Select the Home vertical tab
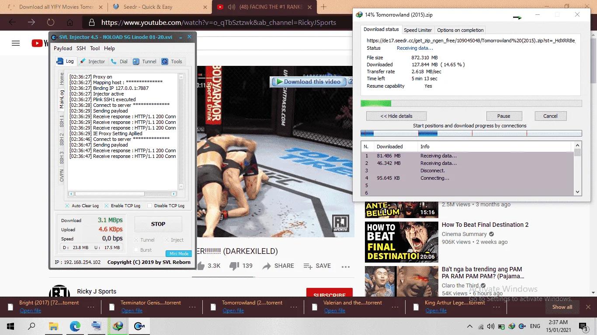 click(x=62, y=79)
